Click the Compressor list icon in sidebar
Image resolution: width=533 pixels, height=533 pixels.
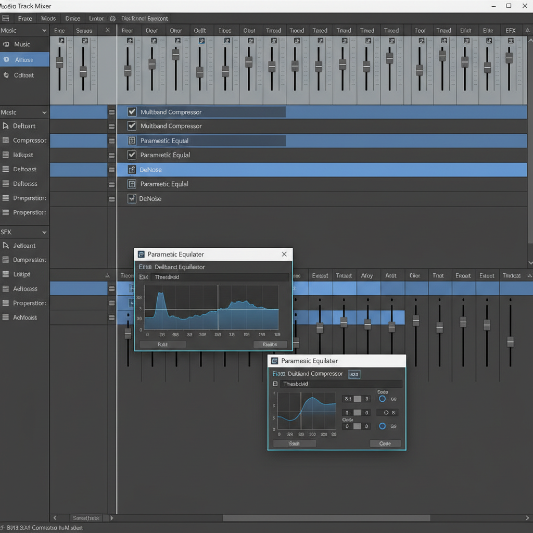5,140
